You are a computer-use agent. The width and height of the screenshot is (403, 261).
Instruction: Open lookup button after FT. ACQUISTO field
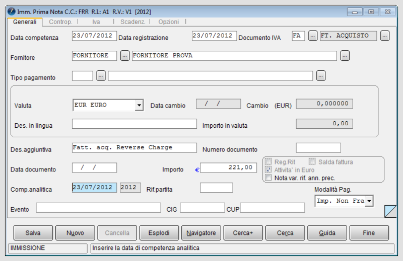tap(385, 36)
